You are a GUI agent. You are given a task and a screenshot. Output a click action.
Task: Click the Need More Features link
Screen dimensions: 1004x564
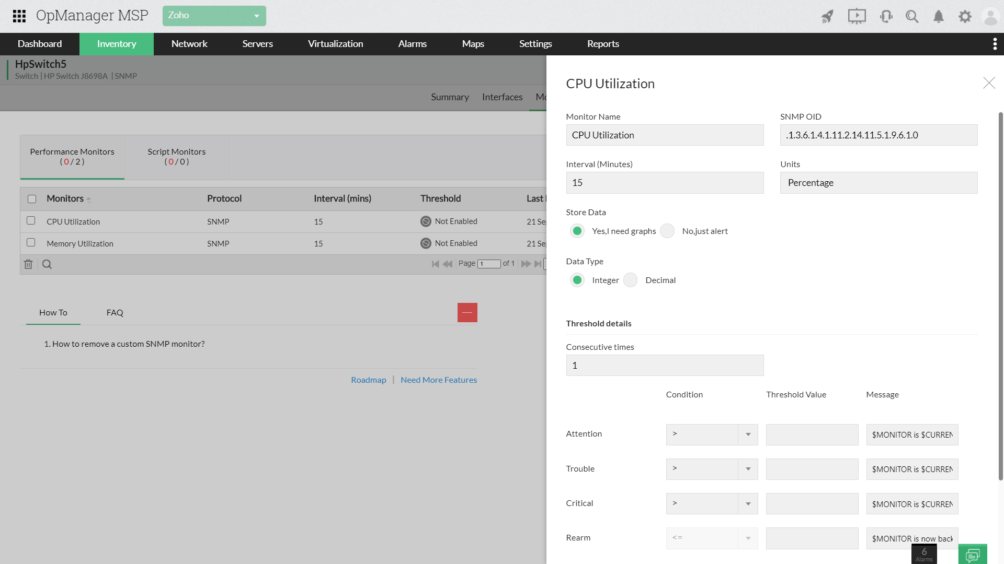coord(438,380)
